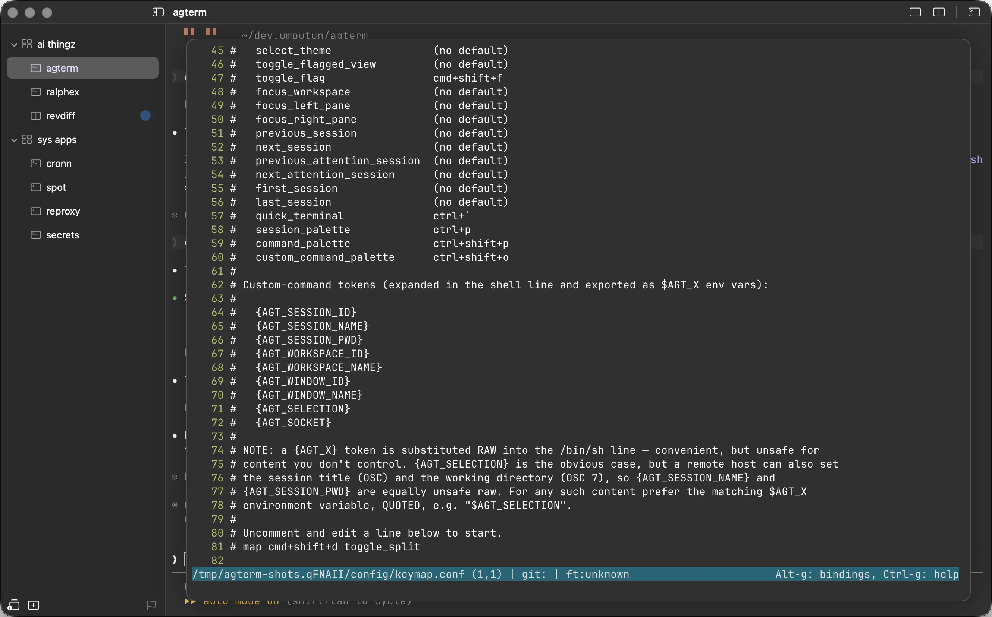The image size is (992, 617).
Task: Select the ralphex session
Action: [x=82, y=92]
